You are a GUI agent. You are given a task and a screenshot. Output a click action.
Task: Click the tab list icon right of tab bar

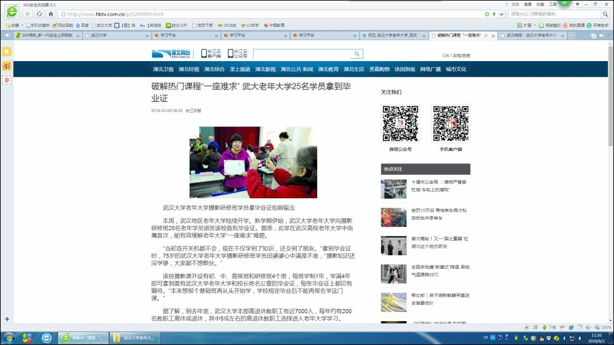coord(593,35)
